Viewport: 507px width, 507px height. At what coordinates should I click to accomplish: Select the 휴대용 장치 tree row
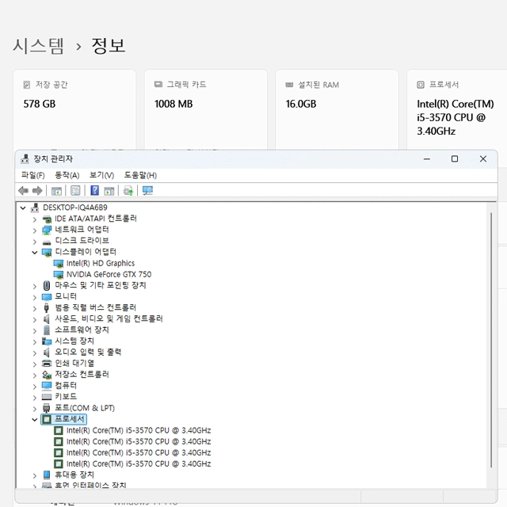74,475
